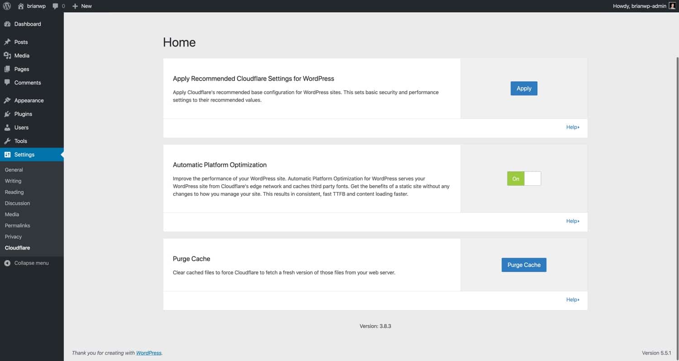Click the WordPress link in the footer
Viewport: 679px width, 361px height.
pyautogui.click(x=148, y=353)
